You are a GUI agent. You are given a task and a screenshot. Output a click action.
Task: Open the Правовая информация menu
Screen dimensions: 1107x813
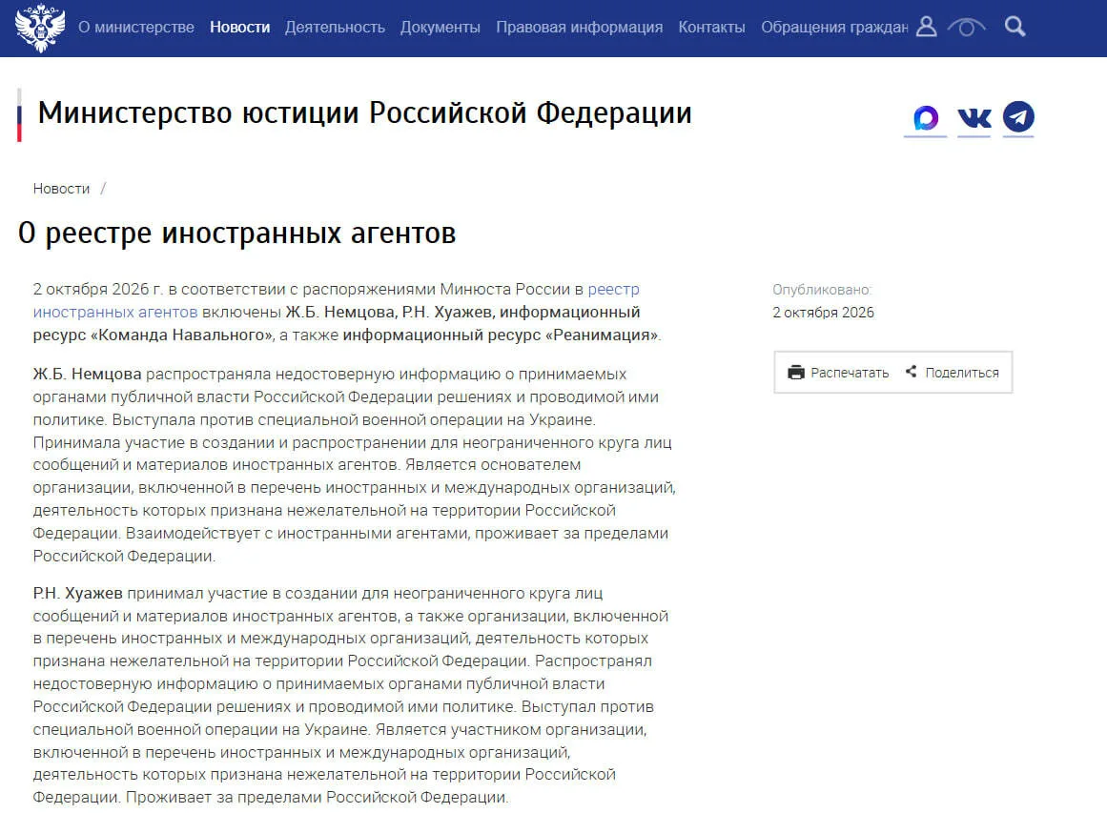point(580,28)
